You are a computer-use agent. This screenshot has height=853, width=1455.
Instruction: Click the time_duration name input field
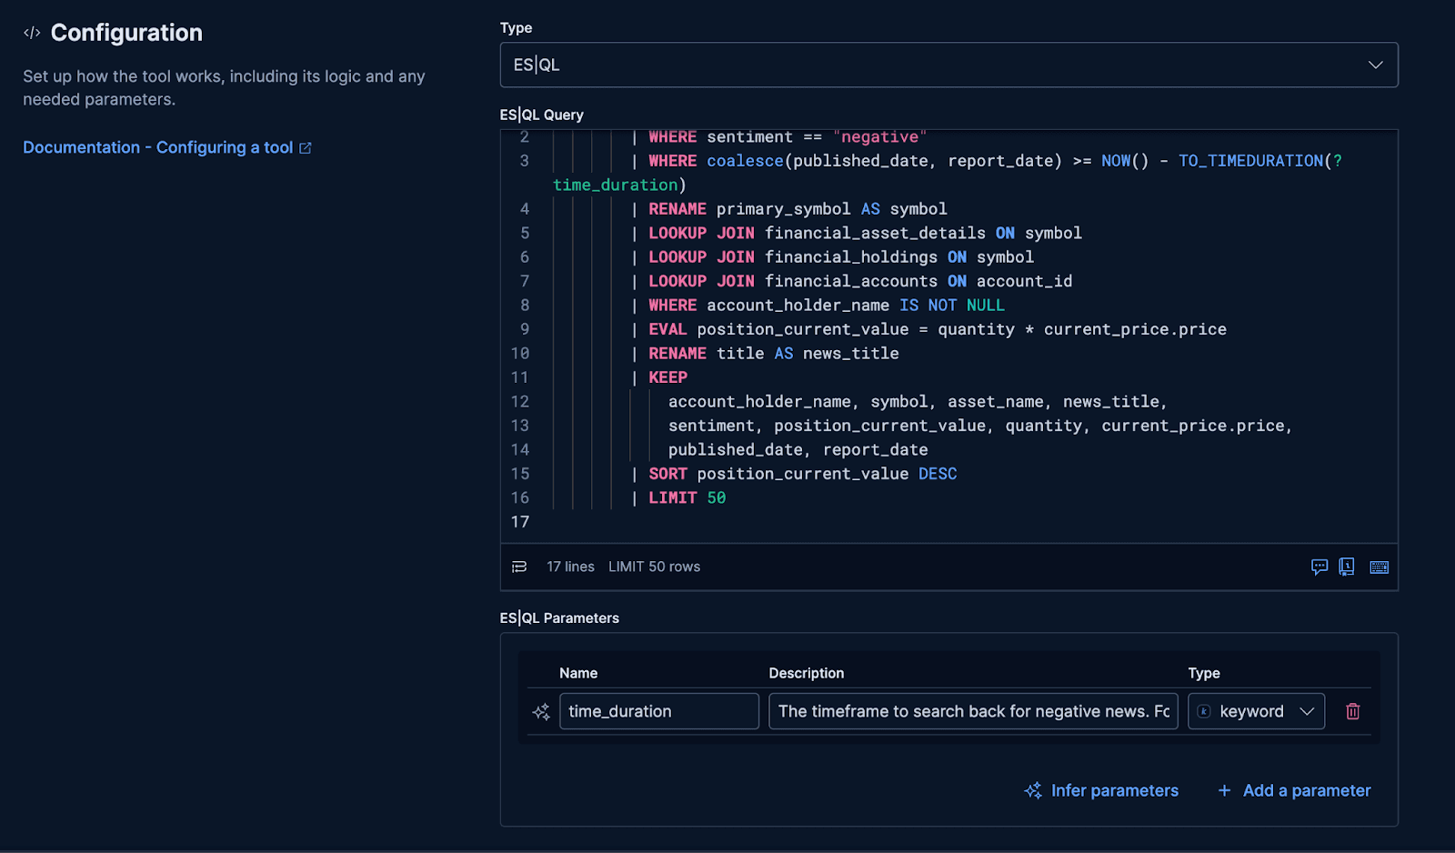pyautogui.click(x=659, y=711)
